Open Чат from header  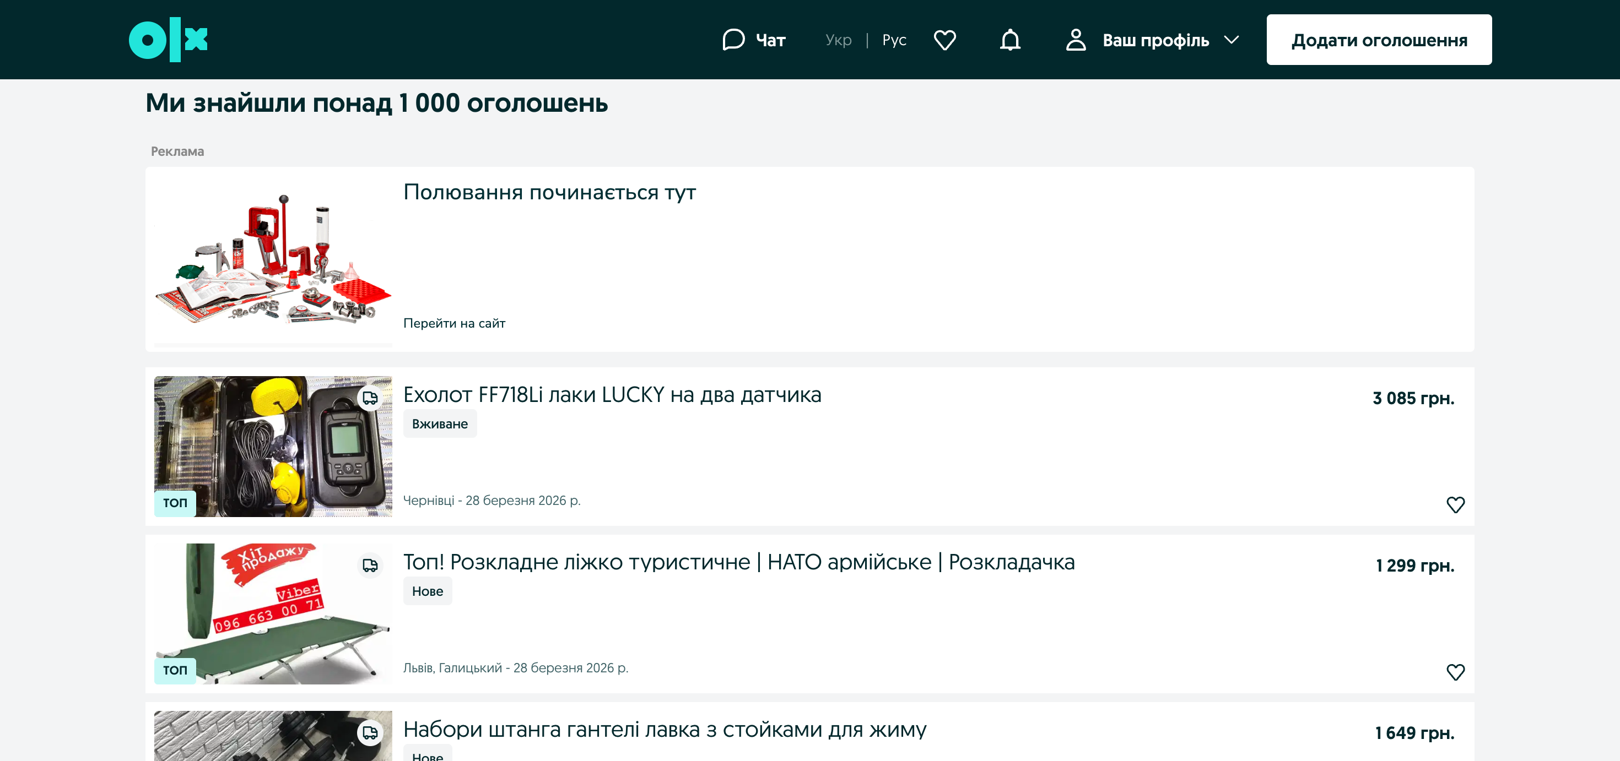[x=770, y=40]
